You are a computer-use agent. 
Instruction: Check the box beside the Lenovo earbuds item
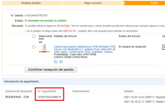[34, 47]
